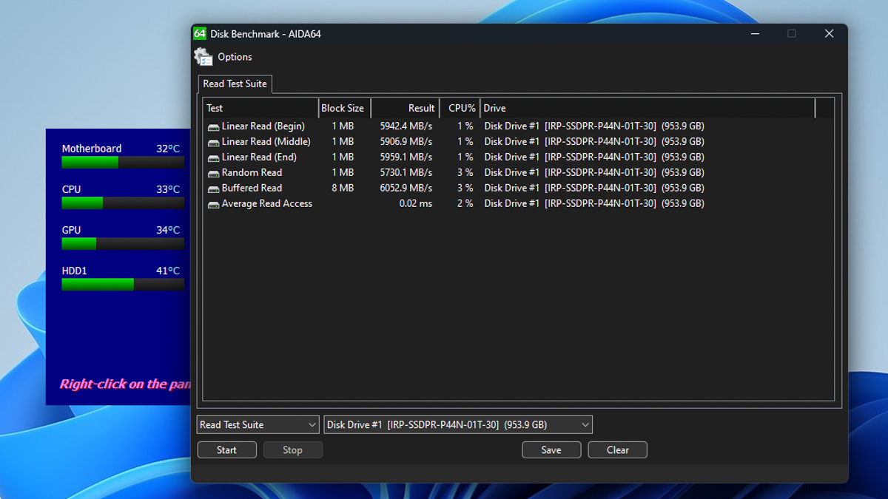Viewport: 888px width, 499px height.
Task: Select the Linear Read (Middle) drive icon
Action: point(213,143)
